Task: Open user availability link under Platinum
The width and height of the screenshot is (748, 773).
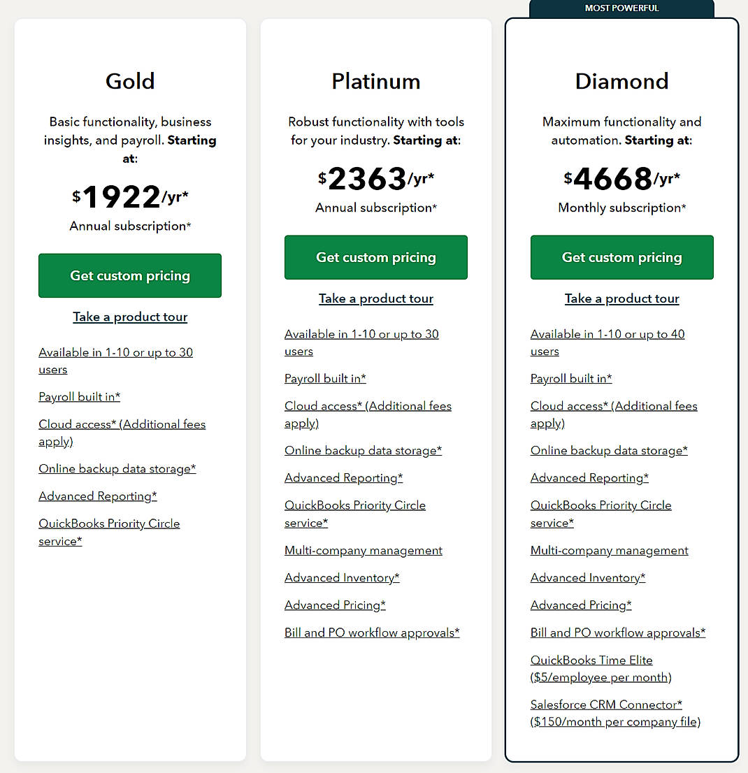Action: pos(361,334)
